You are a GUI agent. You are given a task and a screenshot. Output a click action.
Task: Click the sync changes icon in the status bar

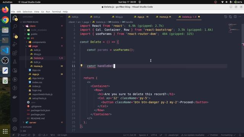(x=29, y=135)
